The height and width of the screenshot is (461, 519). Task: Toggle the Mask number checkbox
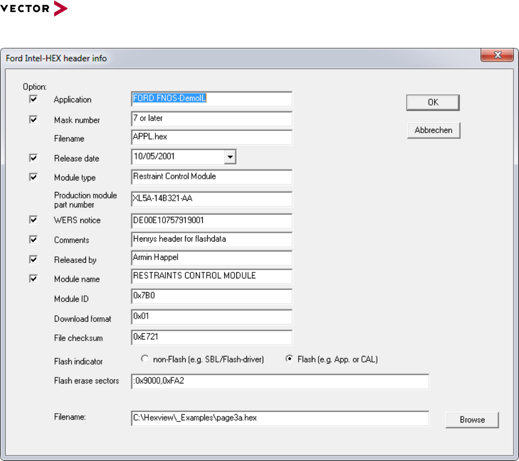tap(34, 119)
